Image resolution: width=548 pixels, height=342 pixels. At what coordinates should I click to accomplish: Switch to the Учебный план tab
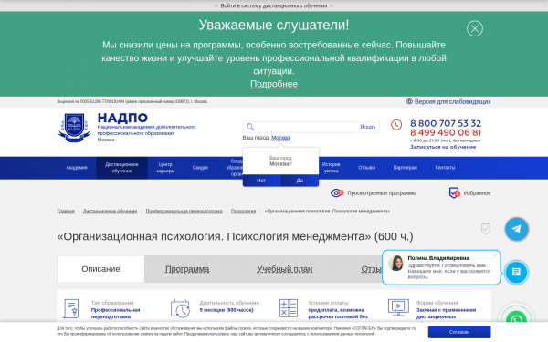[284, 269]
